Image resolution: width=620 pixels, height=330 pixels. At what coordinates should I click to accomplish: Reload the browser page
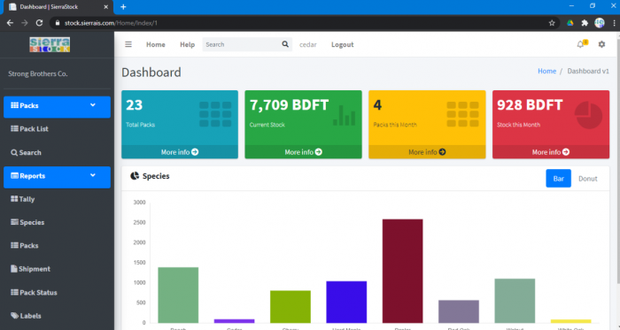[x=39, y=23]
